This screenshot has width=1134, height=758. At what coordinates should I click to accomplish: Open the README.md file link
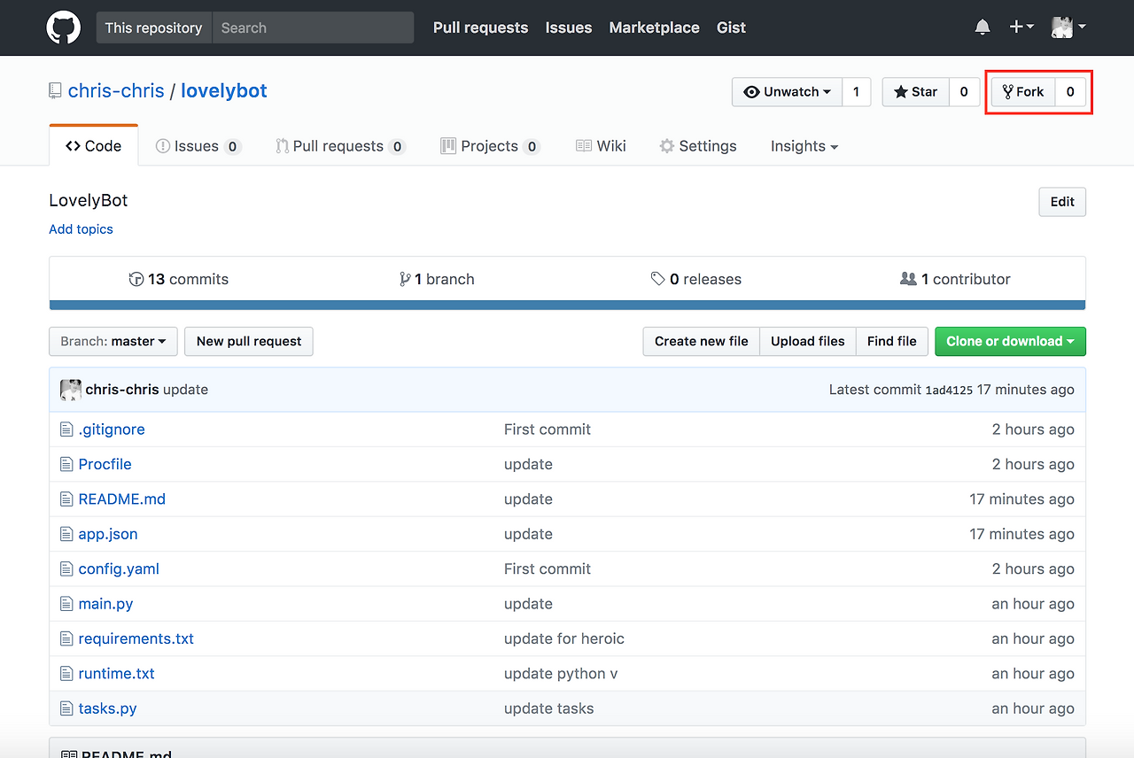click(x=121, y=499)
